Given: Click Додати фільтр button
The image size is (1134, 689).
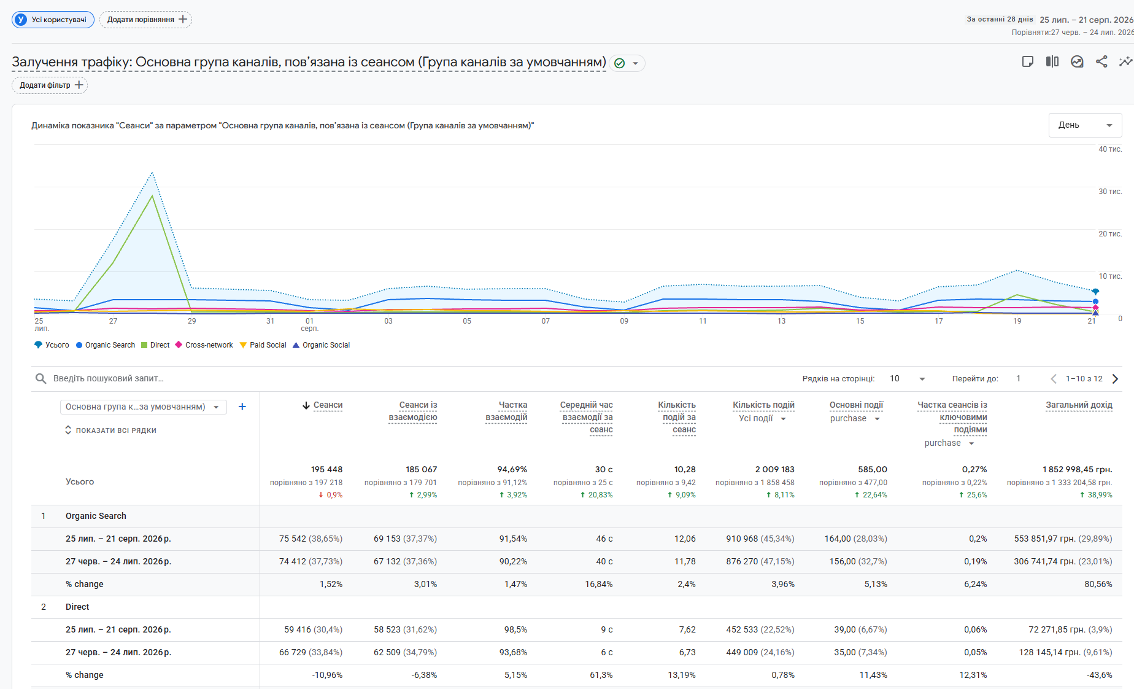Looking at the screenshot, I should (x=50, y=85).
